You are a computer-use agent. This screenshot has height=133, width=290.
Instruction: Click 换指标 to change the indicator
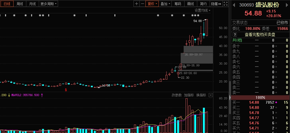point(201,95)
